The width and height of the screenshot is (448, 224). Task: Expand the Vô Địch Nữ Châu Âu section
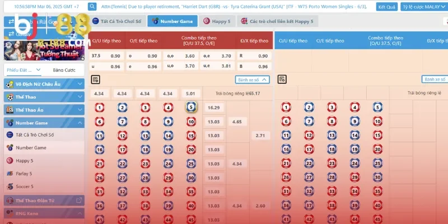[x=79, y=84]
